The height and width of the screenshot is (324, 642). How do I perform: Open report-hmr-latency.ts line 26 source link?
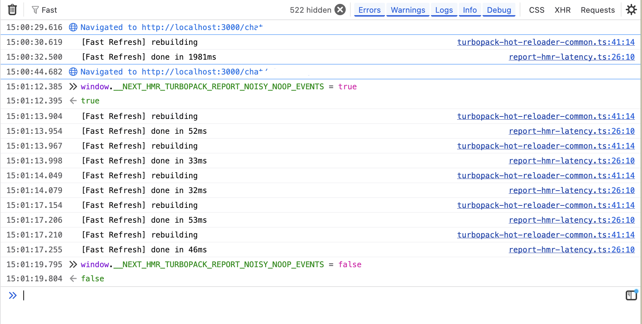tap(571, 57)
